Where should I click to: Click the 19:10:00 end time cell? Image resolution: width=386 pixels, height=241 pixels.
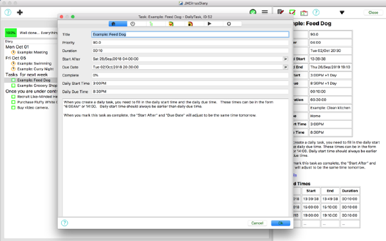330,215
